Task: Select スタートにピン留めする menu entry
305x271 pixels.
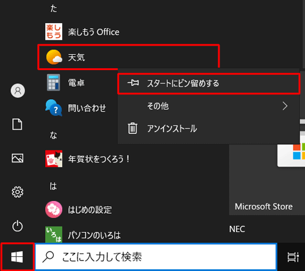Action: [x=209, y=83]
